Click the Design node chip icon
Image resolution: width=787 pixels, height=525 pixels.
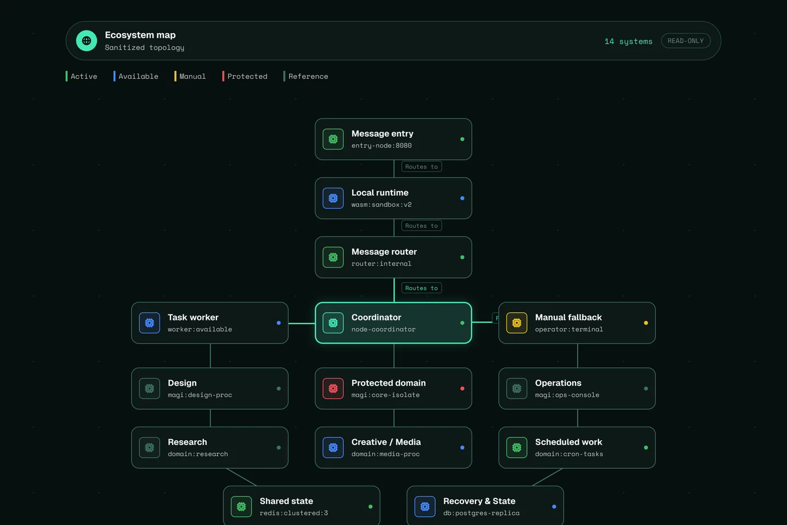click(149, 388)
